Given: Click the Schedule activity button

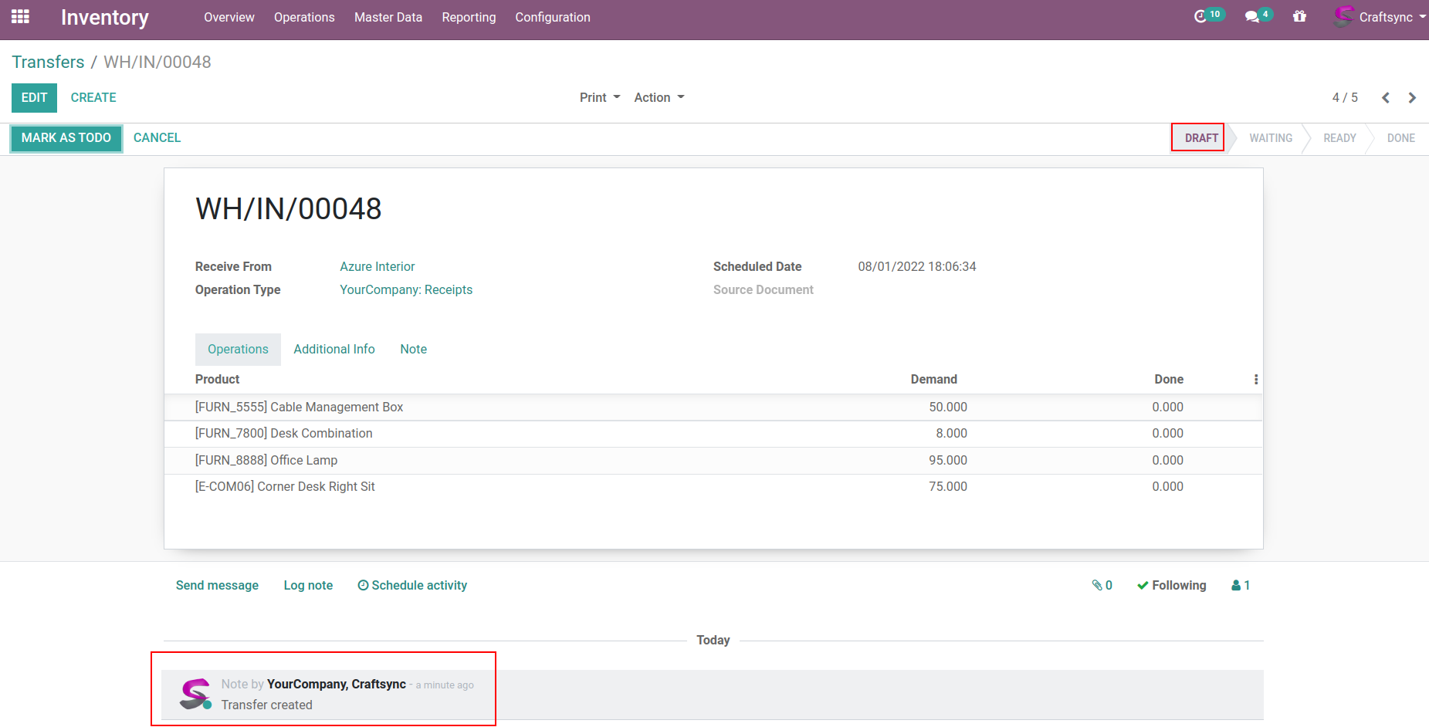Looking at the screenshot, I should point(412,585).
